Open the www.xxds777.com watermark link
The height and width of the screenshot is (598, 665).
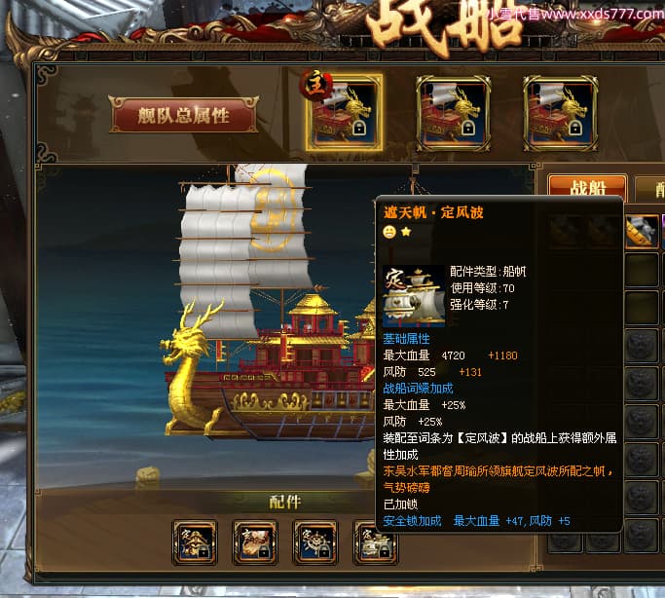click(x=603, y=14)
